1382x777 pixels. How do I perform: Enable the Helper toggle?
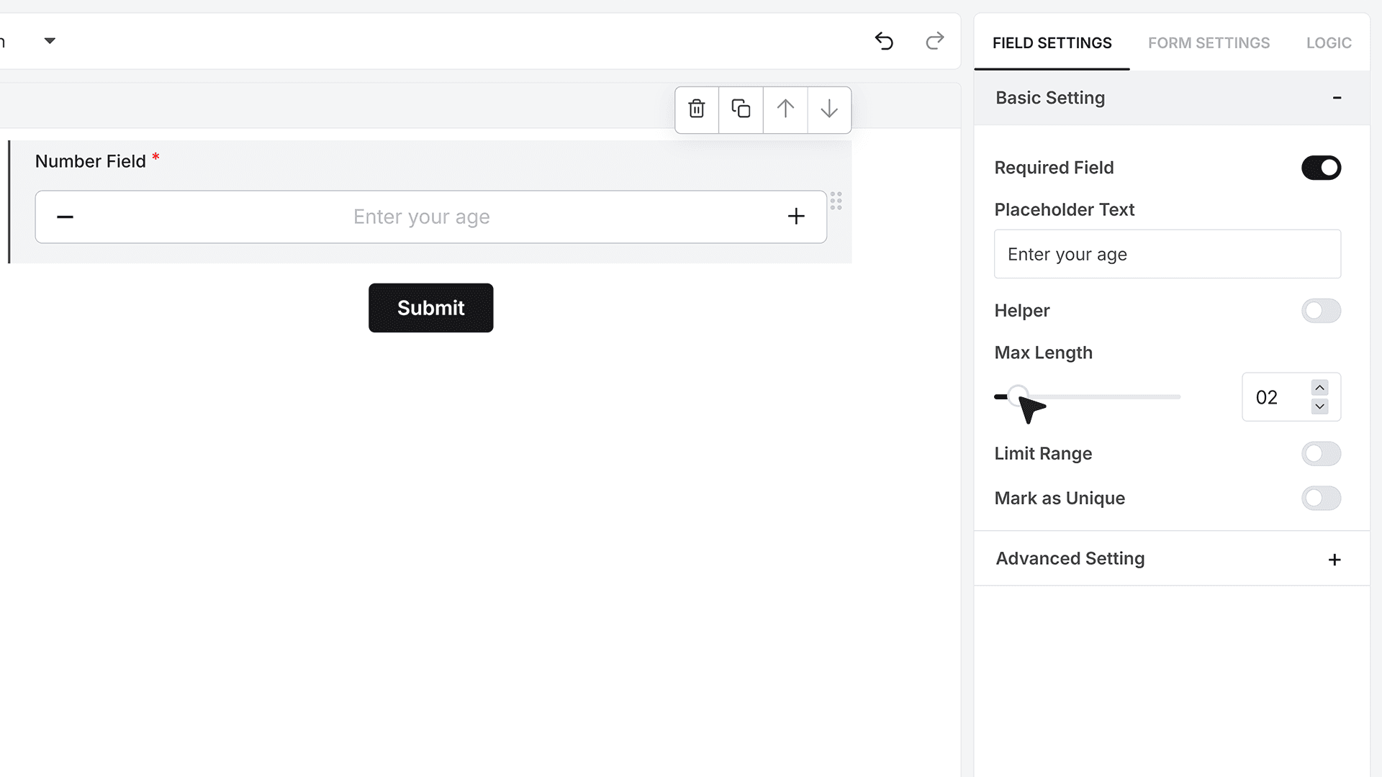pyautogui.click(x=1321, y=311)
